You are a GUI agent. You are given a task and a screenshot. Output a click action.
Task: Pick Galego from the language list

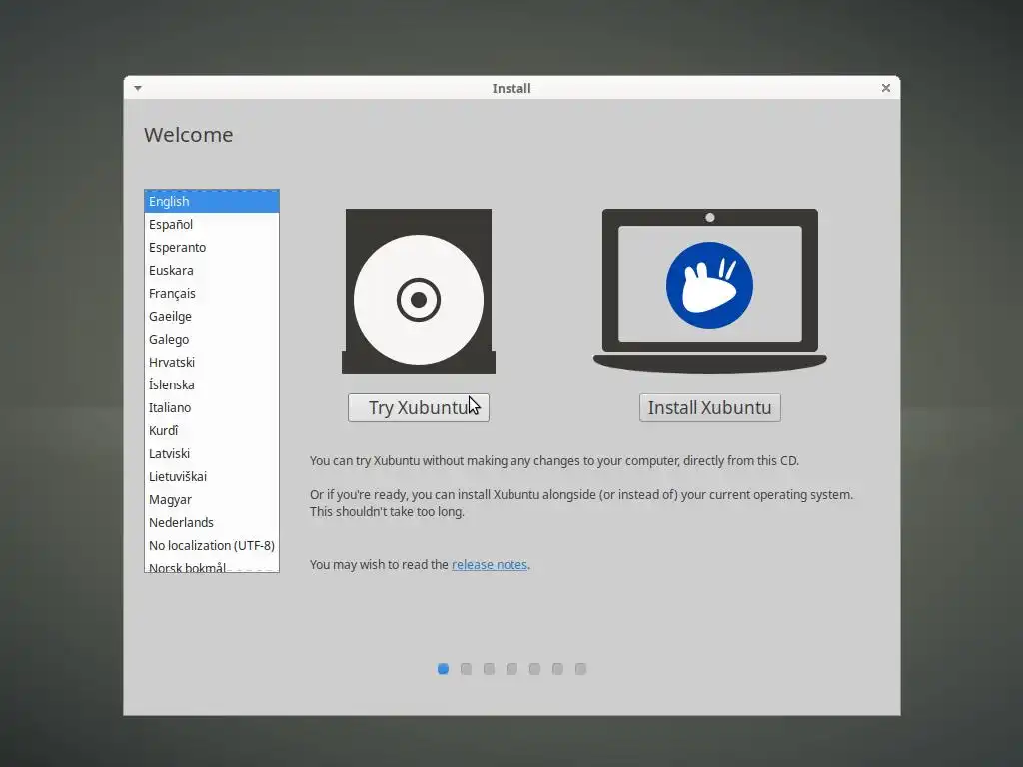click(212, 340)
